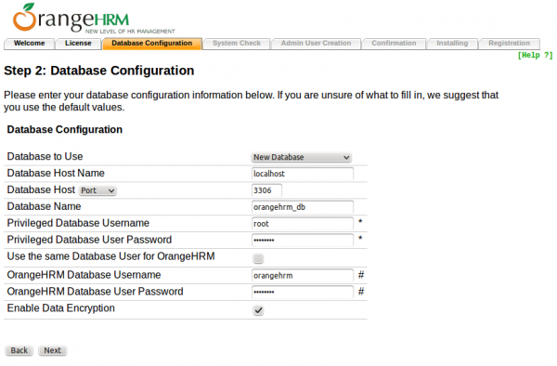
Task: Open the Admin User Creation tab
Action: click(316, 44)
